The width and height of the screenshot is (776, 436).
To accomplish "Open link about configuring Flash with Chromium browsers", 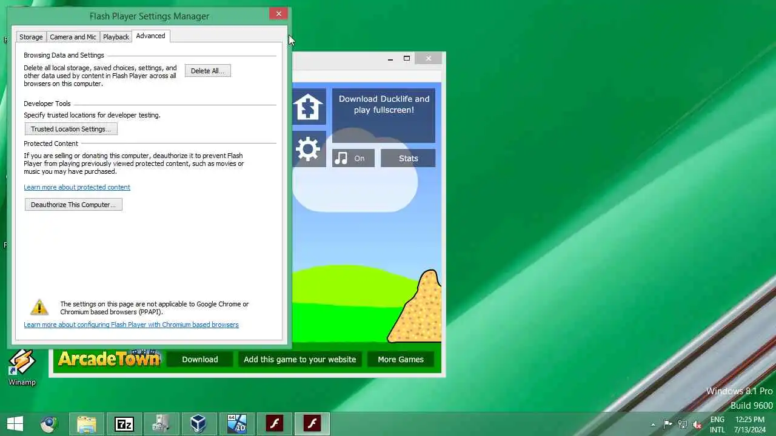I will (131, 325).
